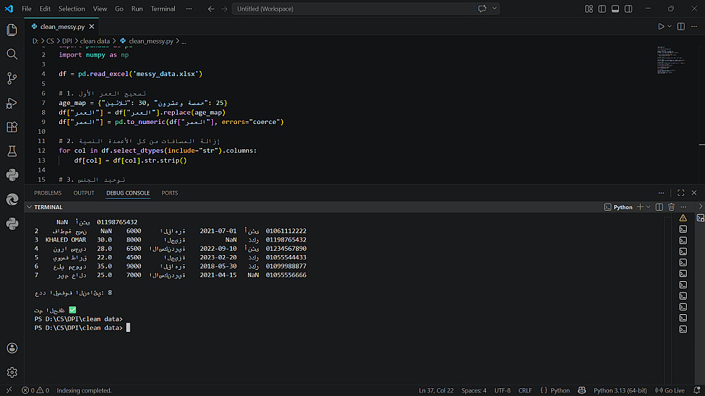
Task: Open the Extensions view
Action: click(11, 127)
